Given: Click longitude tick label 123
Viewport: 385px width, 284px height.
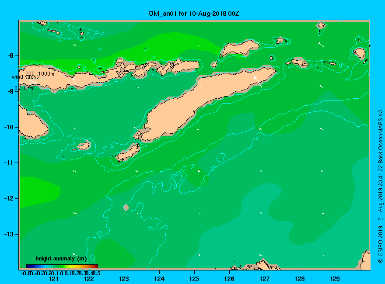Looking at the screenshot, I should (124, 279).
